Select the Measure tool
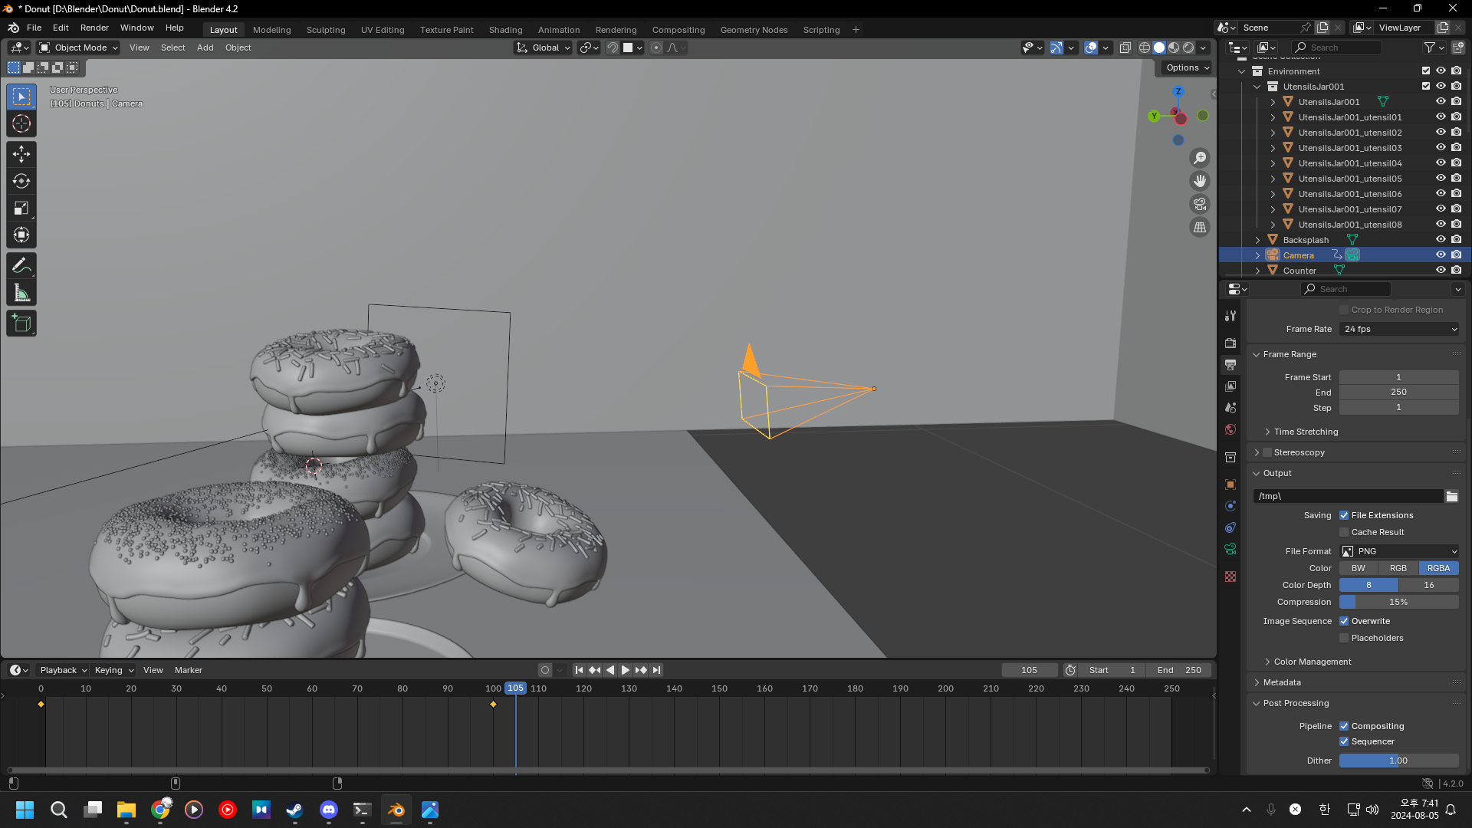 (21, 294)
